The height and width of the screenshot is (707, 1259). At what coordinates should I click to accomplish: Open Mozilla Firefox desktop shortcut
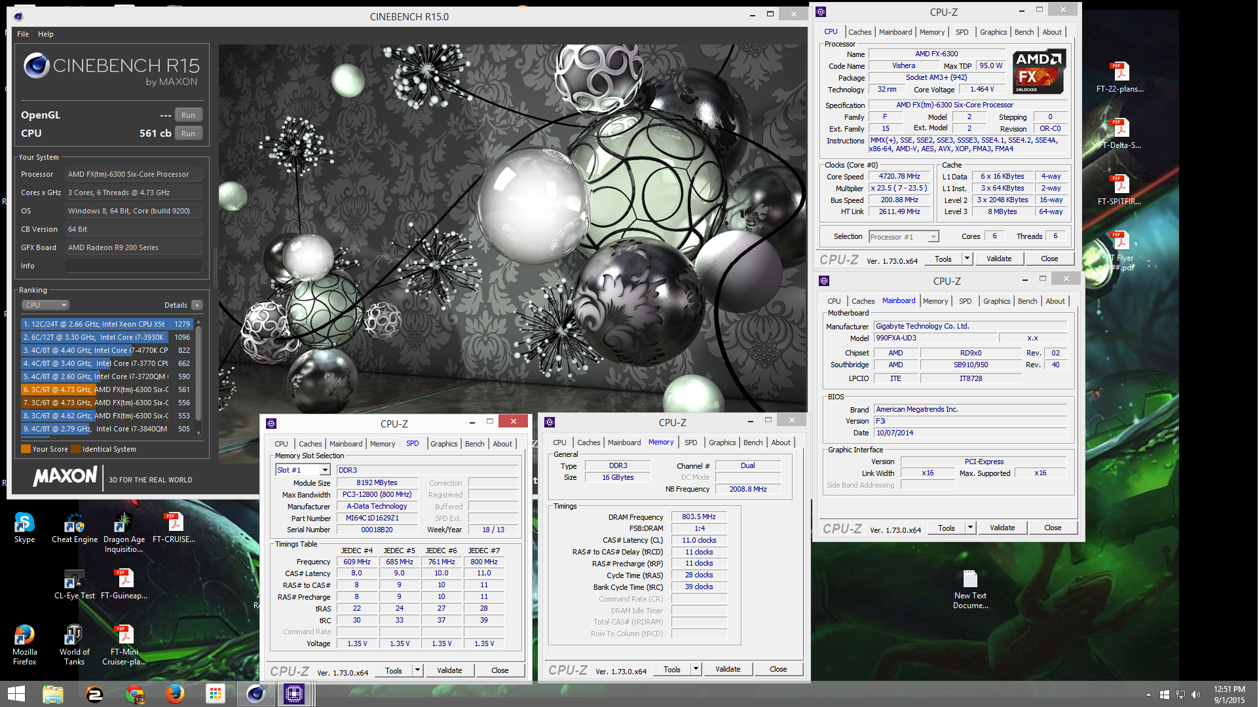24,645
